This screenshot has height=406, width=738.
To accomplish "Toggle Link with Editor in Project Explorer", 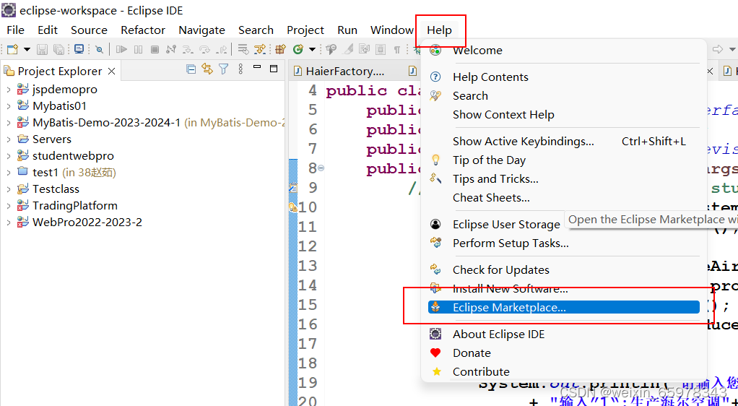I will click(x=207, y=69).
